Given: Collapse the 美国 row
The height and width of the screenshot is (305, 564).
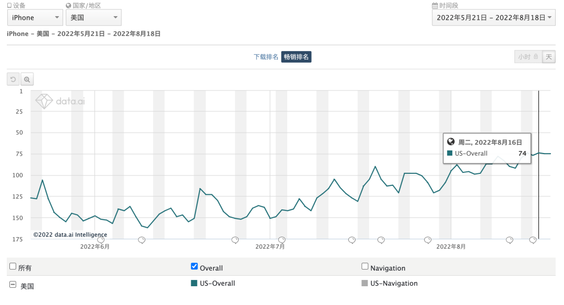Looking at the screenshot, I should click(x=13, y=285).
